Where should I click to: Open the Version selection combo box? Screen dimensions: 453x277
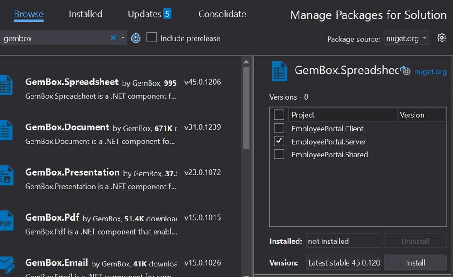click(343, 262)
